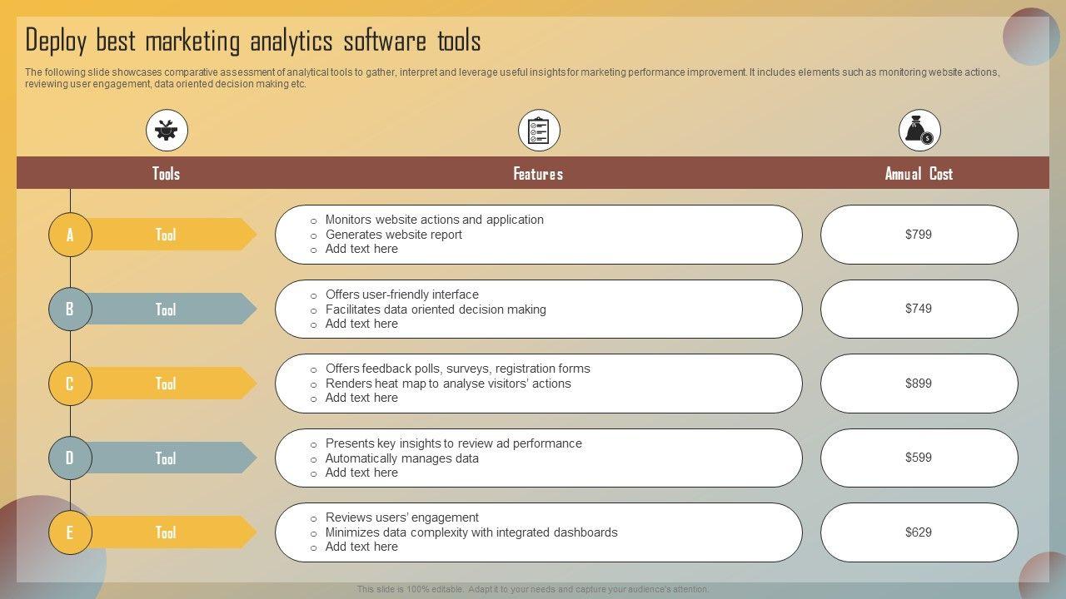Click 'Monitors website actions and application' text
Image resolution: width=1066 pixels, height=599 pixels.
coord(434,220)
